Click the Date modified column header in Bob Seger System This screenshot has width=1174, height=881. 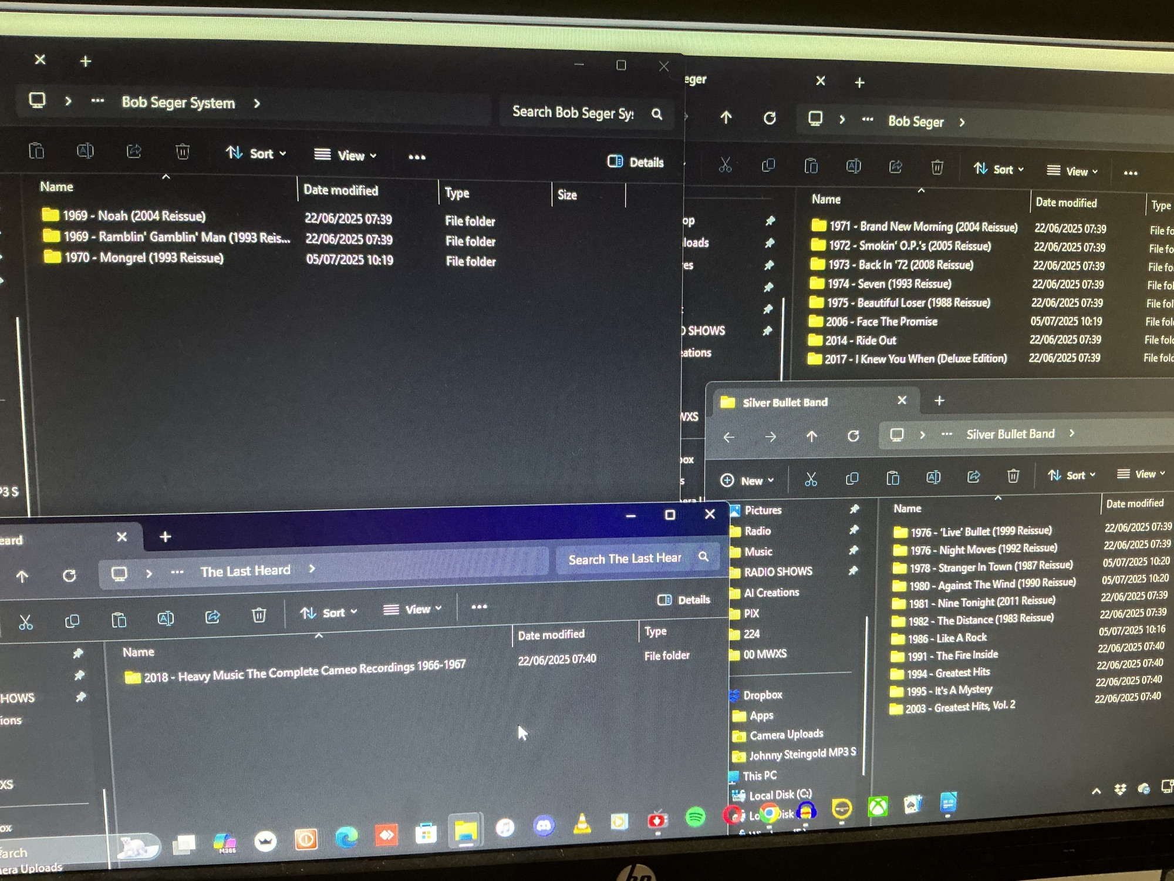[x=340, y=190]
